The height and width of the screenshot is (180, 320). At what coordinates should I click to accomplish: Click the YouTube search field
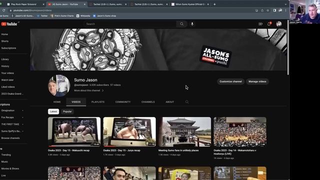[130, 24]
